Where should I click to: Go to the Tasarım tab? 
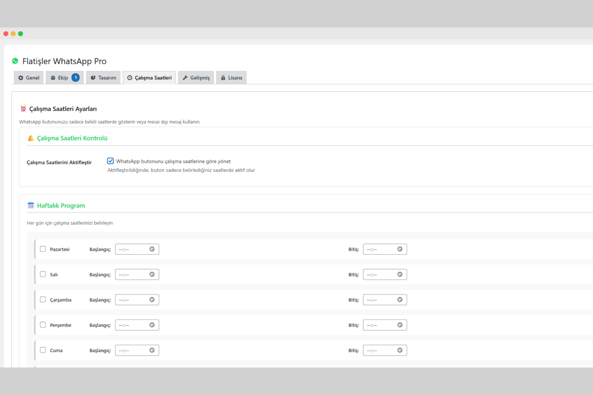pyautogui.click(x=103, y=78)
